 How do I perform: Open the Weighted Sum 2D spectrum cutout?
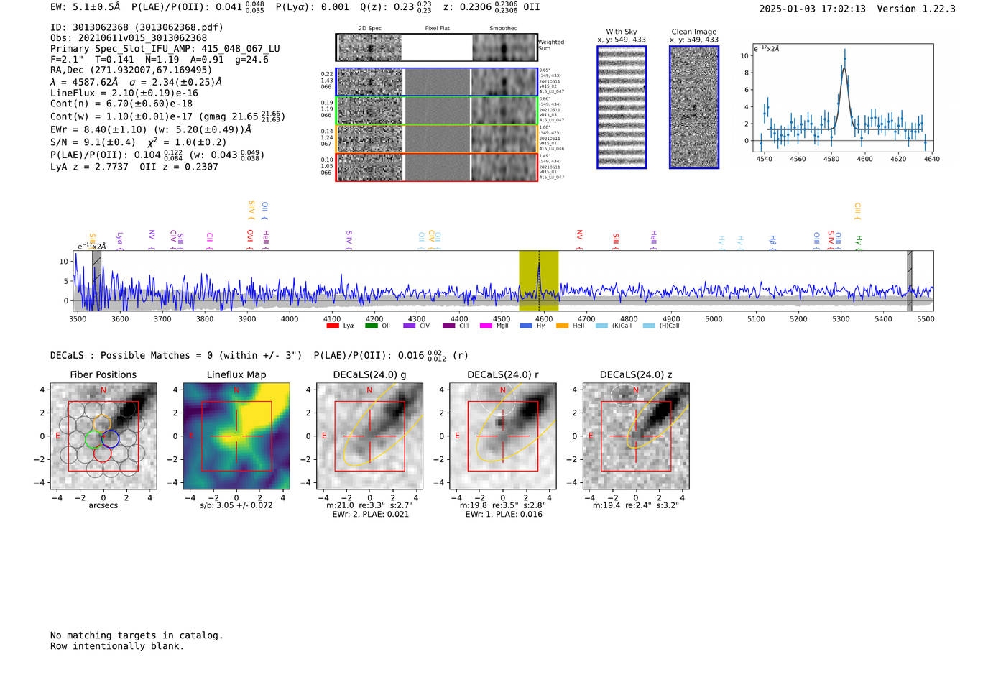(436, 47)
